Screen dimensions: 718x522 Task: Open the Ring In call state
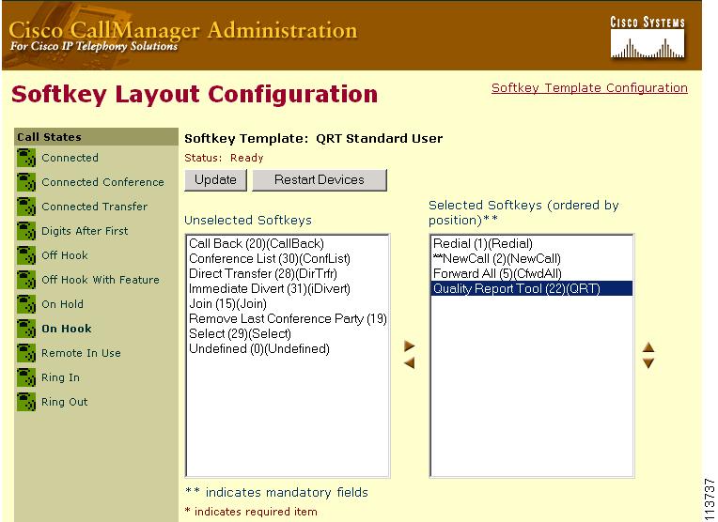pos(60,377)
